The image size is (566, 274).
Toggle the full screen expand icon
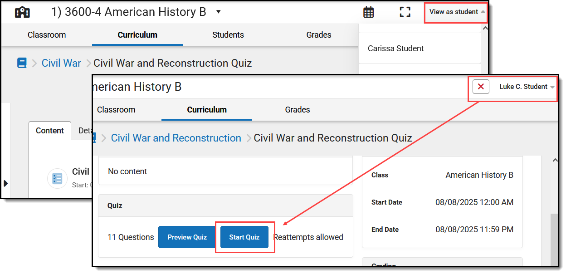(405, 12)
